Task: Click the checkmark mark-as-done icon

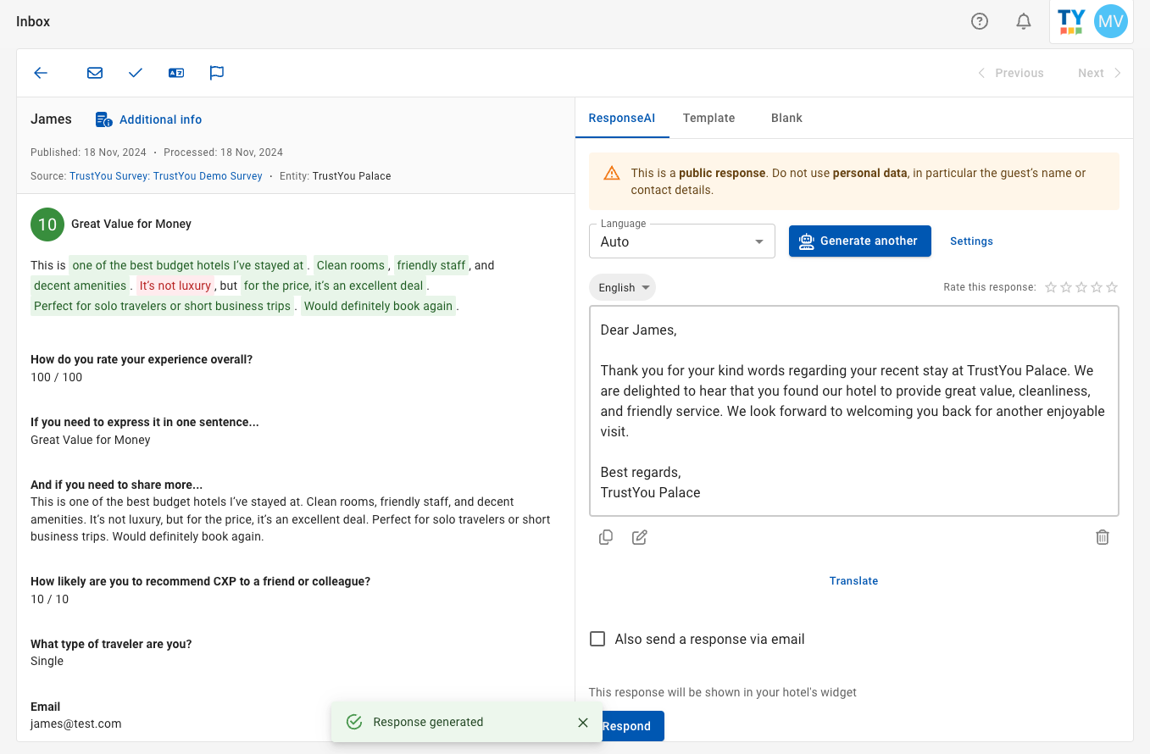Action: tap(136, 73)
